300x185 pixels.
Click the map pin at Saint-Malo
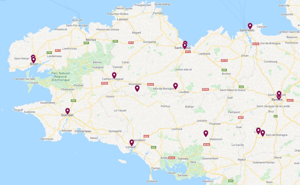click(x=250, y=26)
